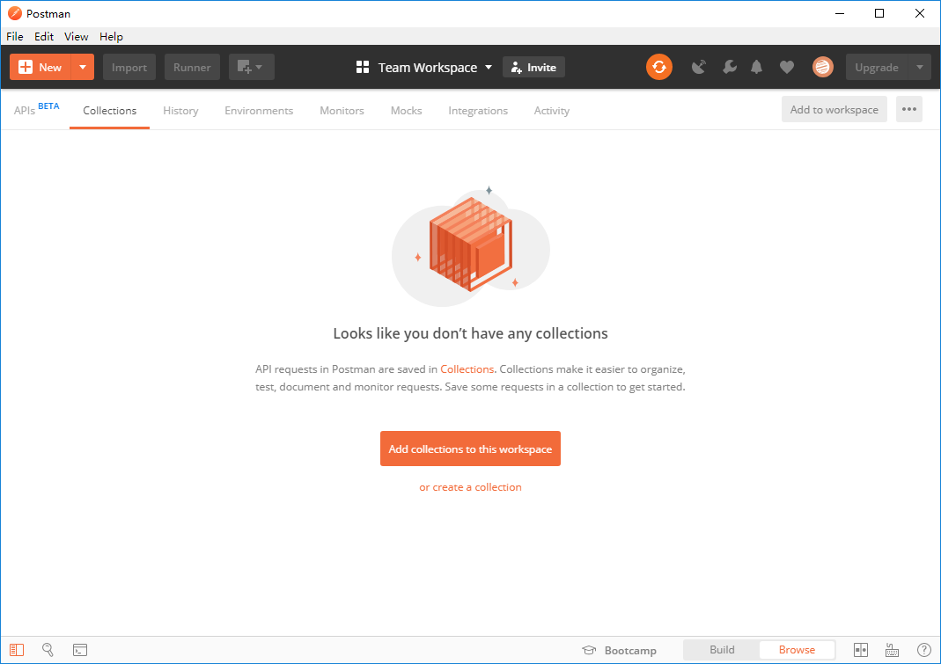Open the wrench settings icon
This screenshot has height=664, width=941.
point(729,67)
